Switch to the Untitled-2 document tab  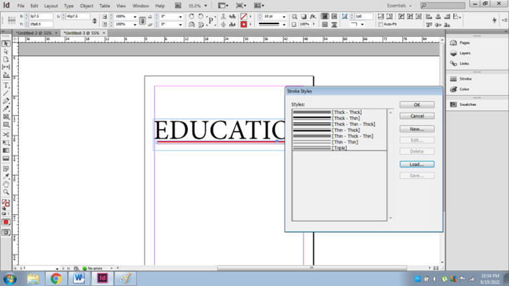pyautogui.click(x=34, y=33)
